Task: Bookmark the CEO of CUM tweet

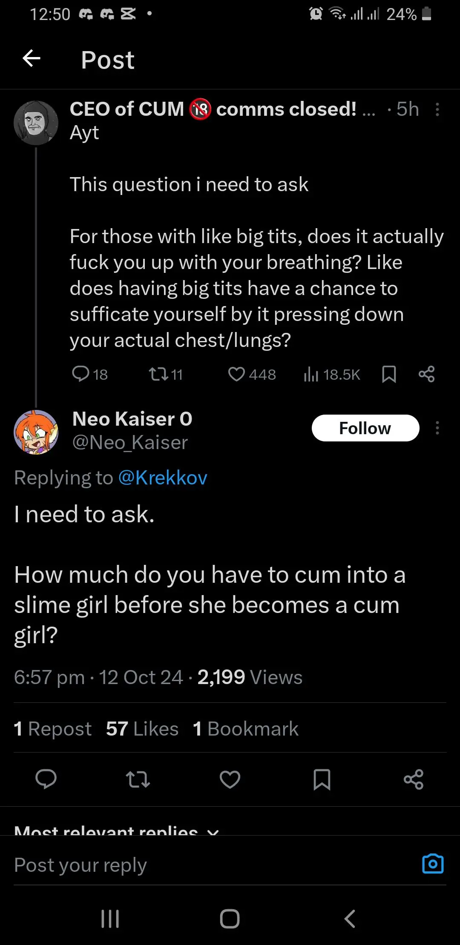Action: [389, 374]
